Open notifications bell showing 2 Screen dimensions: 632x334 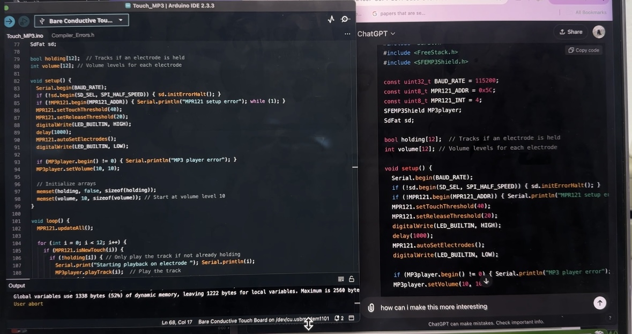point(338,318)
